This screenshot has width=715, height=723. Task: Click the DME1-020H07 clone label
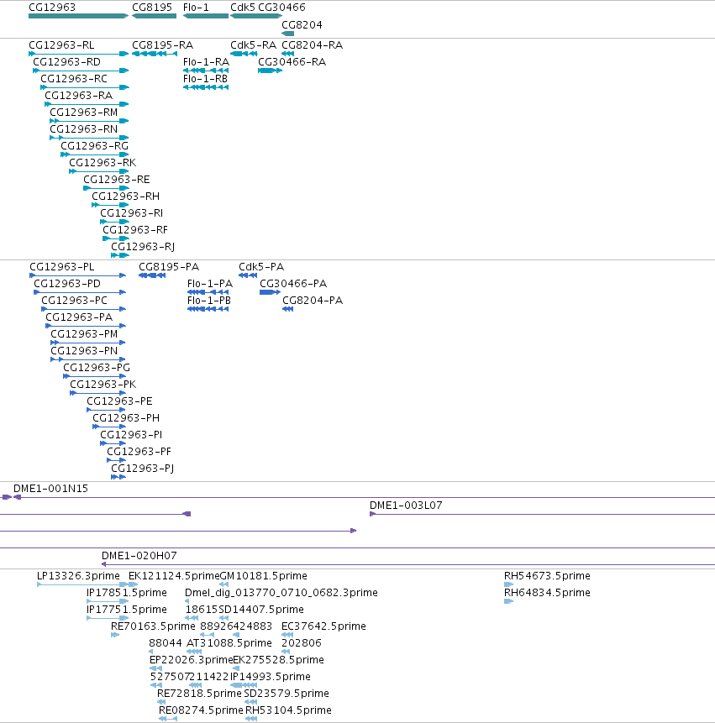[139, 556]
